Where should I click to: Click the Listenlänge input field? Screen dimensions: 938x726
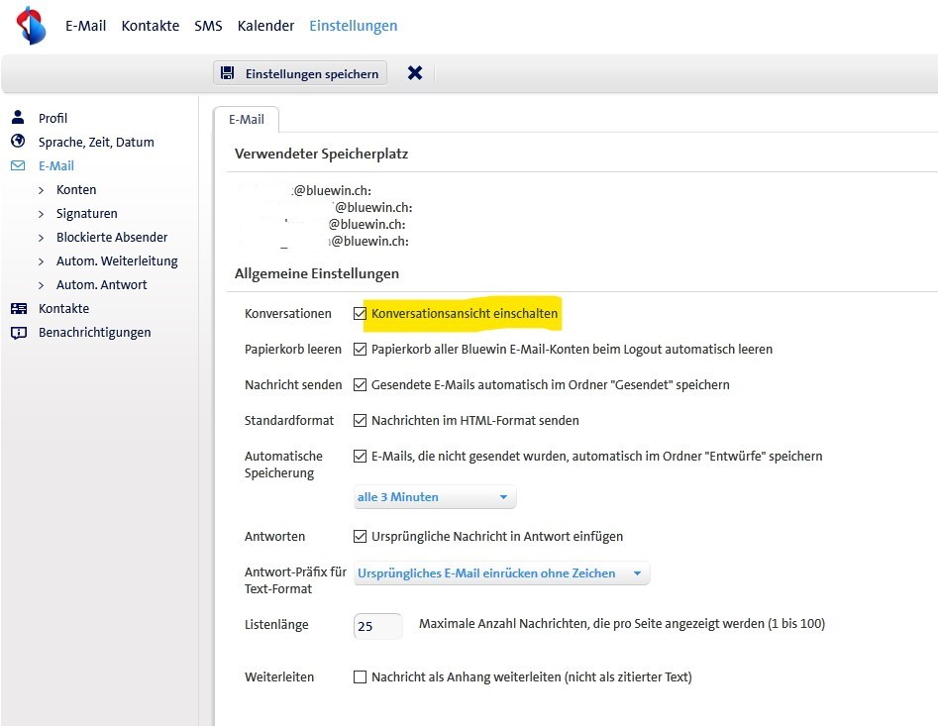click(377, 624)
